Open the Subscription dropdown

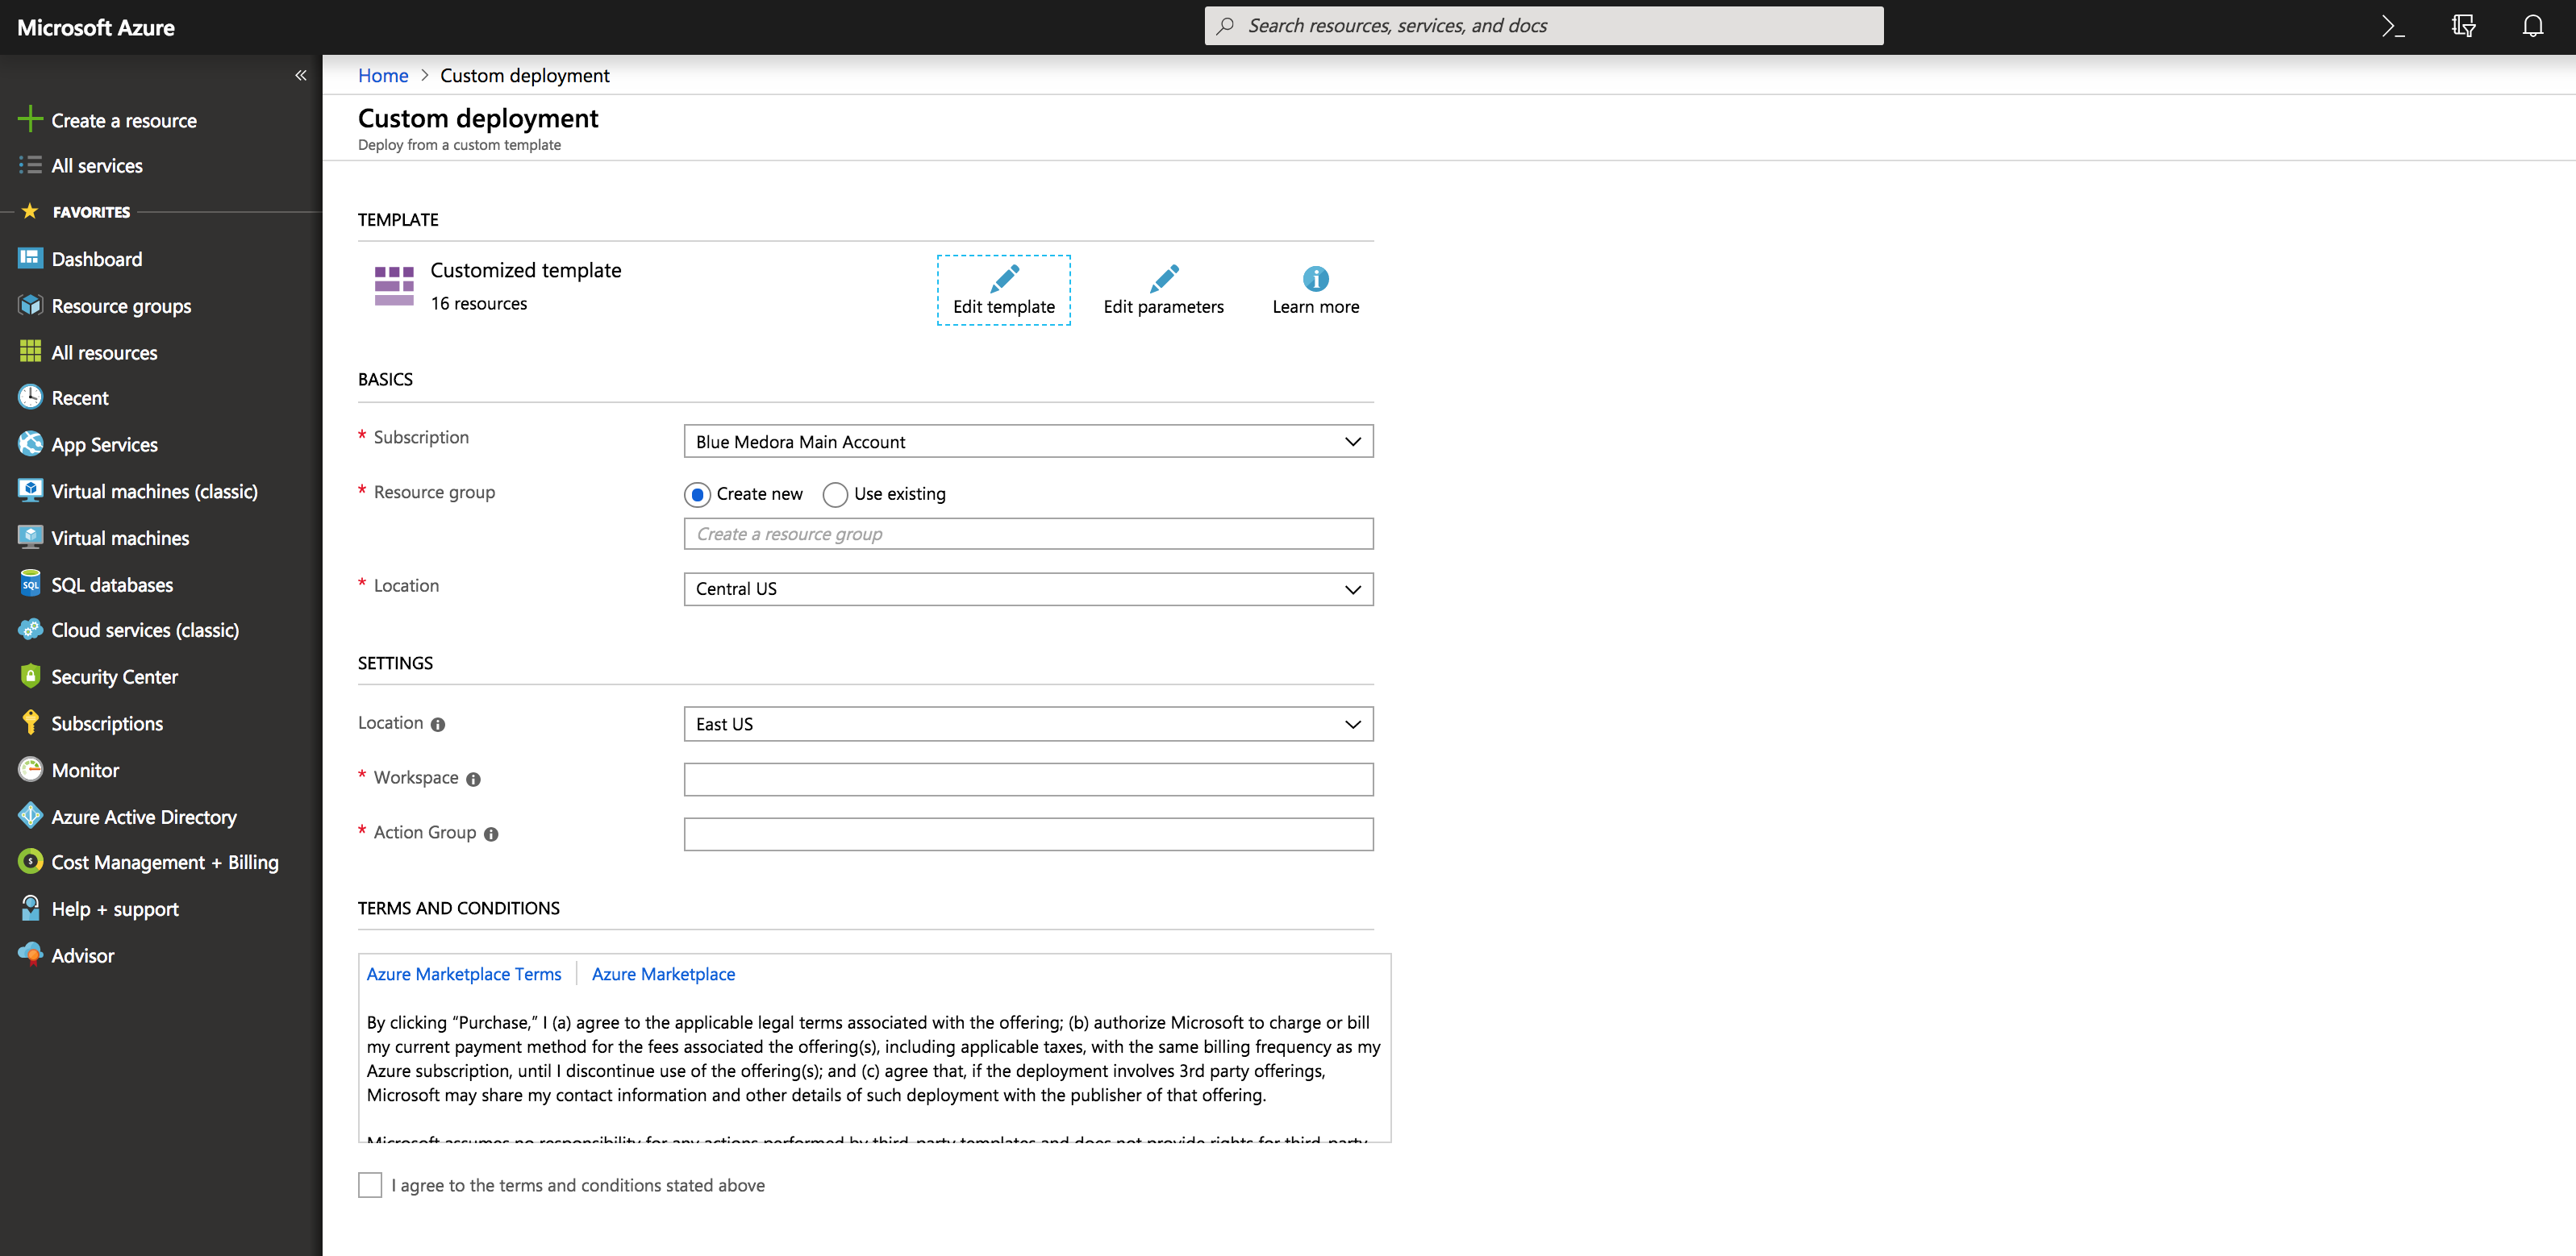coord(1028,442)
